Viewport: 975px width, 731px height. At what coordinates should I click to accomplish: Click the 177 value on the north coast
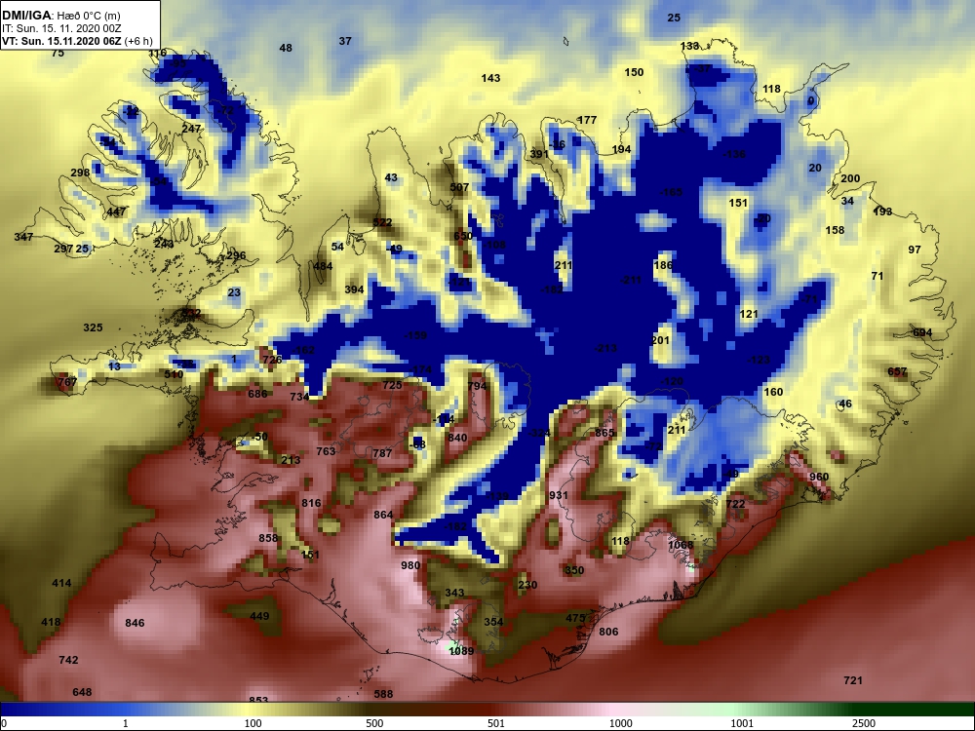pyautogui.click(x=587, y=119)
